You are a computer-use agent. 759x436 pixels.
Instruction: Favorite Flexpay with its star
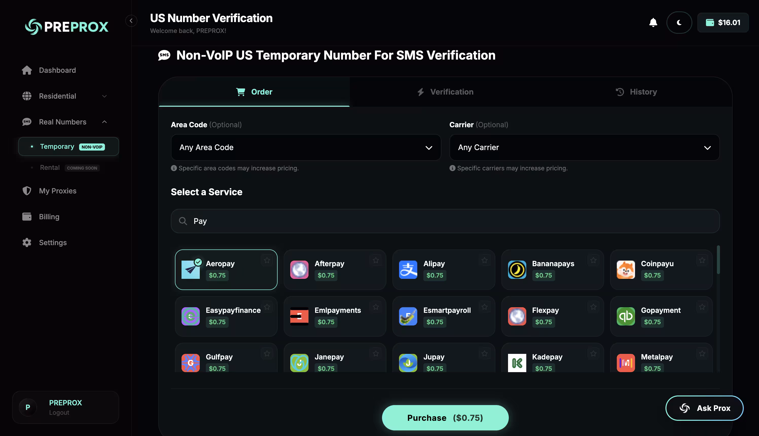(593, 307)
